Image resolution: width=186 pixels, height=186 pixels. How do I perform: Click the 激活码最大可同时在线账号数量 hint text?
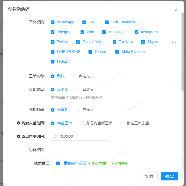[77, 98]
